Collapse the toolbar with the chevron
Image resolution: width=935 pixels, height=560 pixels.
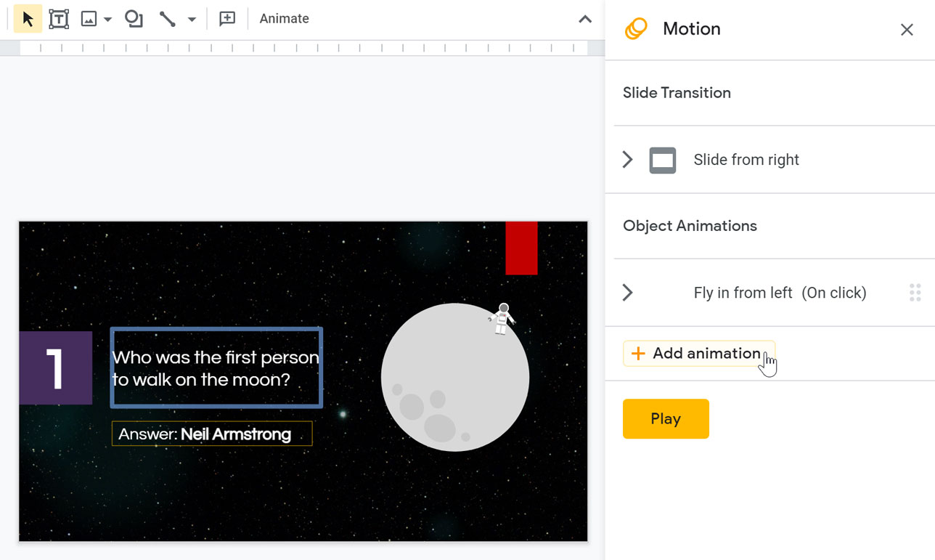pos(585,19)
